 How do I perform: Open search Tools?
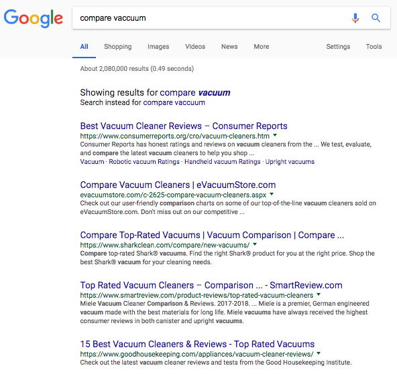pos(374,47)
